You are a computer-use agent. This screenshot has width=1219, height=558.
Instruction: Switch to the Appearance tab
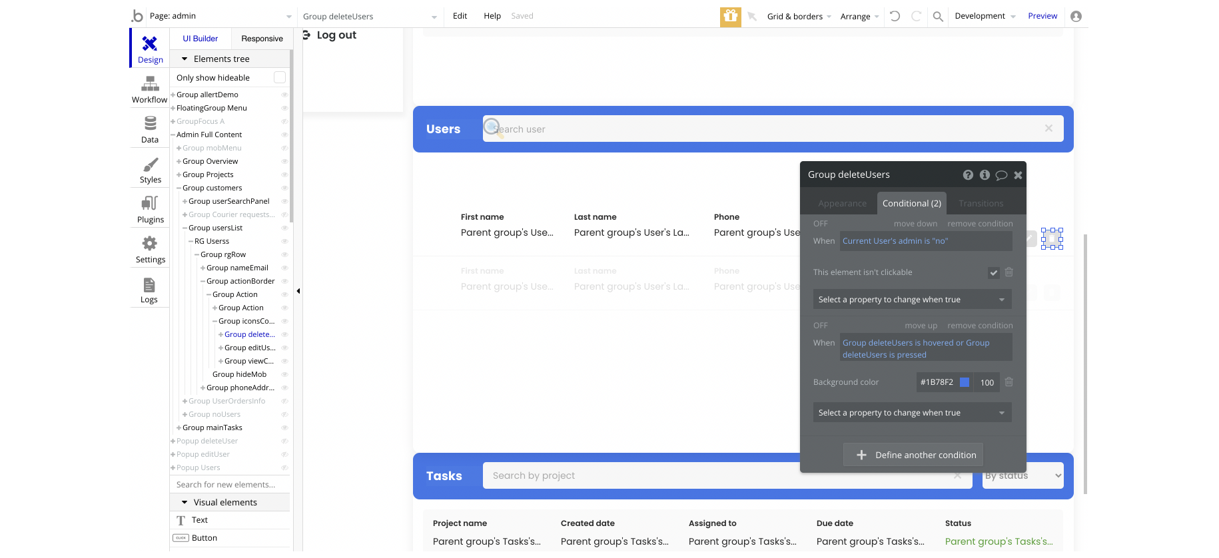[842, 204]
